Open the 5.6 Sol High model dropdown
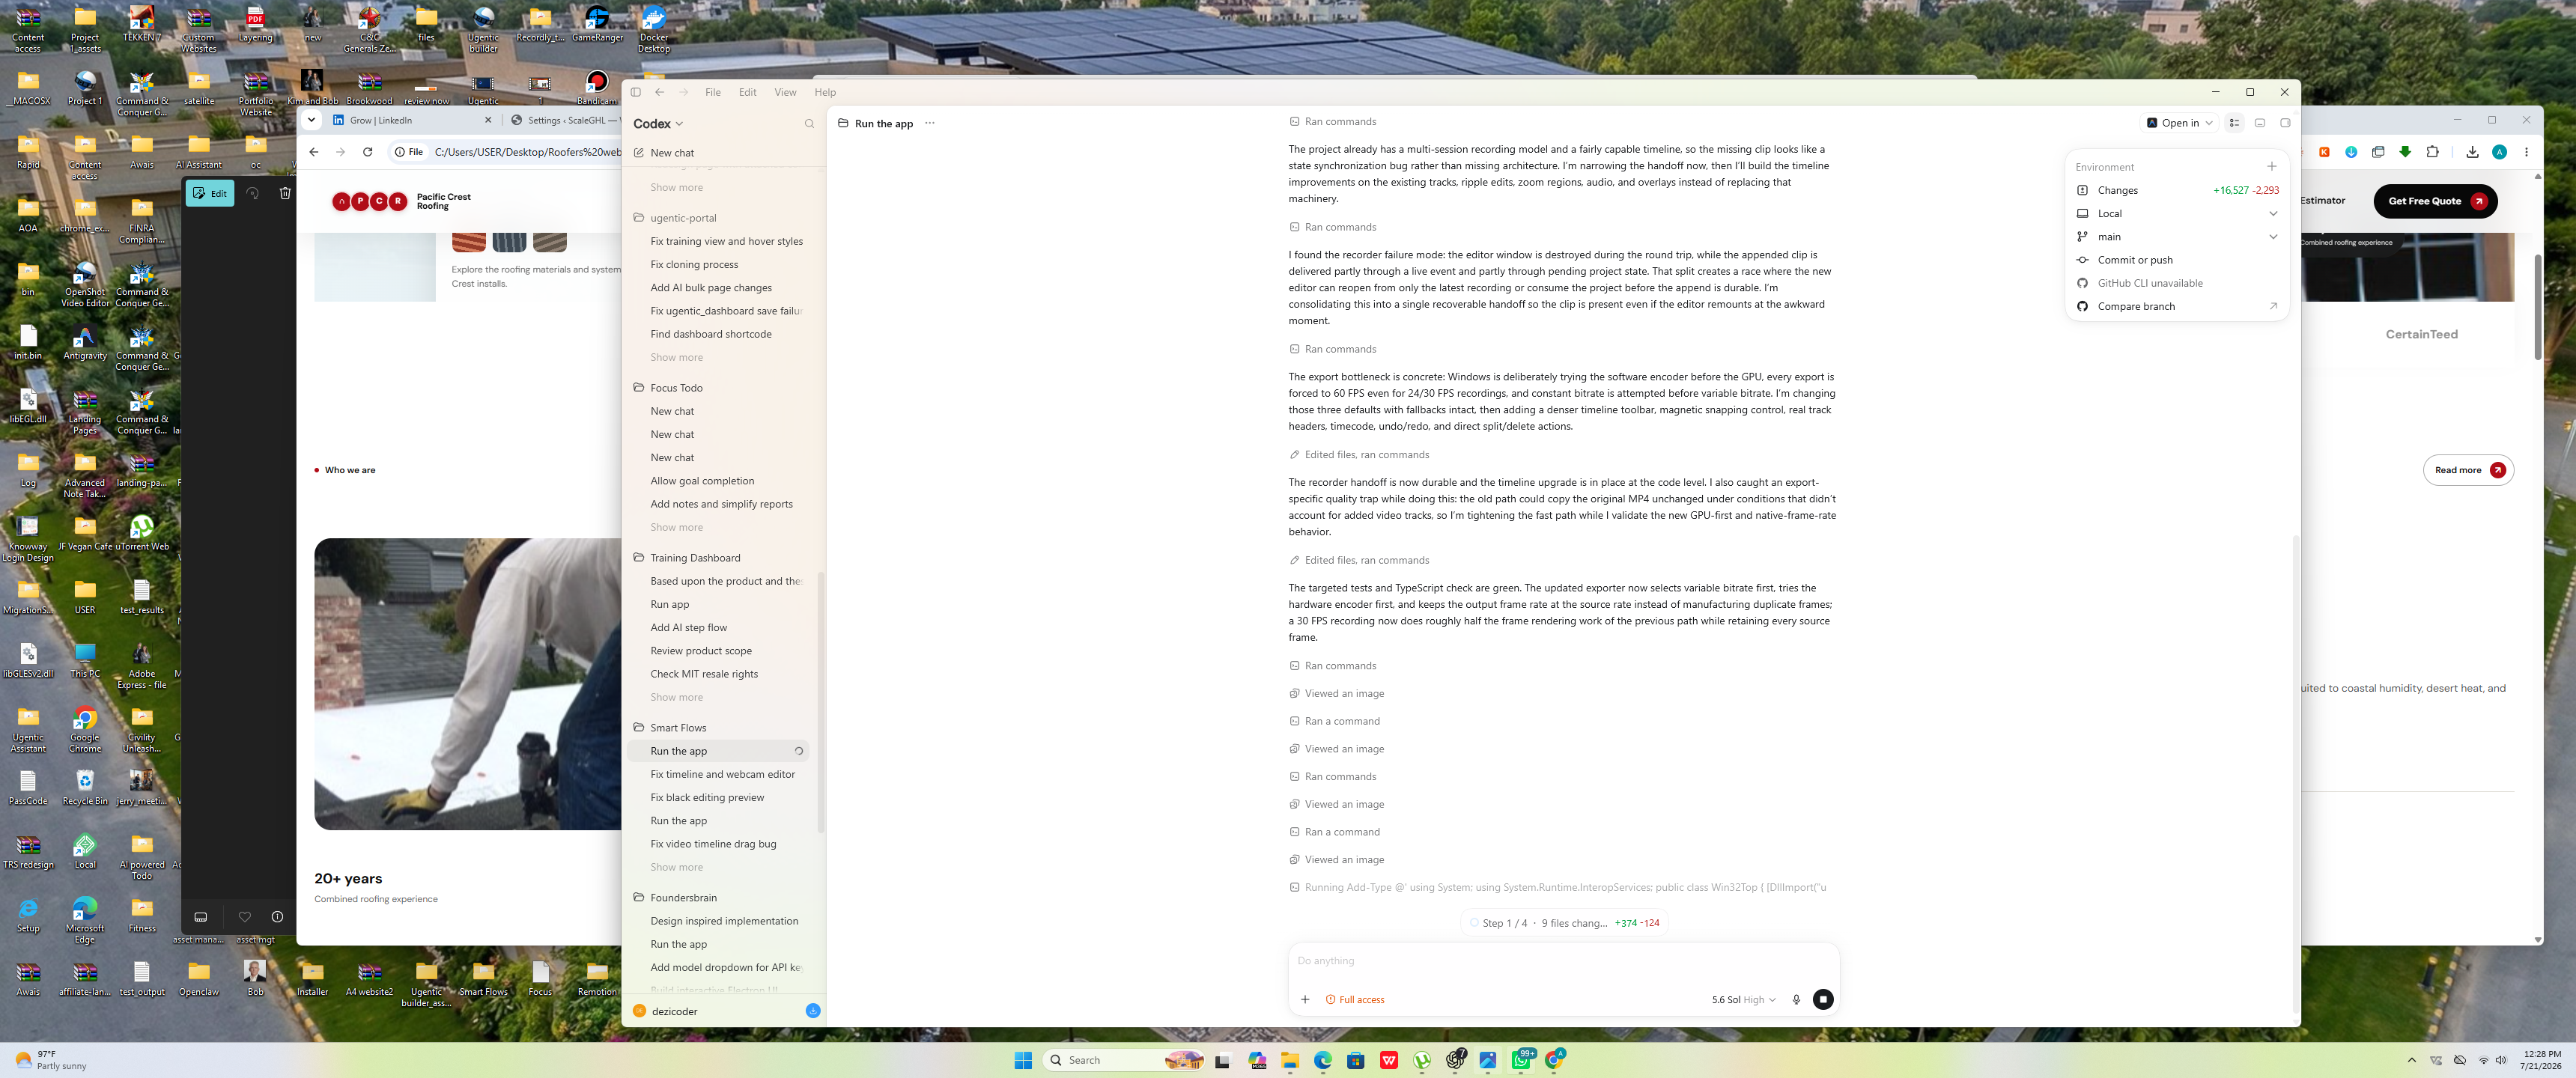Image resolution: width=2576 pixels, height=1078 pixels. pyautogui.click(x=1743, y=999)
